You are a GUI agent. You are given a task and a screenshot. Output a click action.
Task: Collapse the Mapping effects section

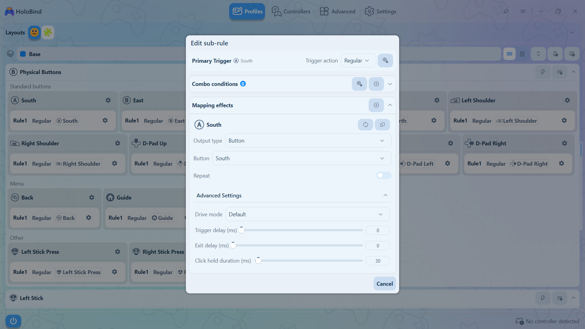(x=390, y=105)
